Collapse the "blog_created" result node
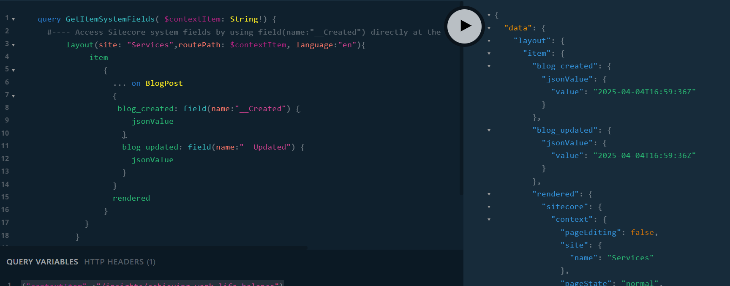 pos(489,66)
